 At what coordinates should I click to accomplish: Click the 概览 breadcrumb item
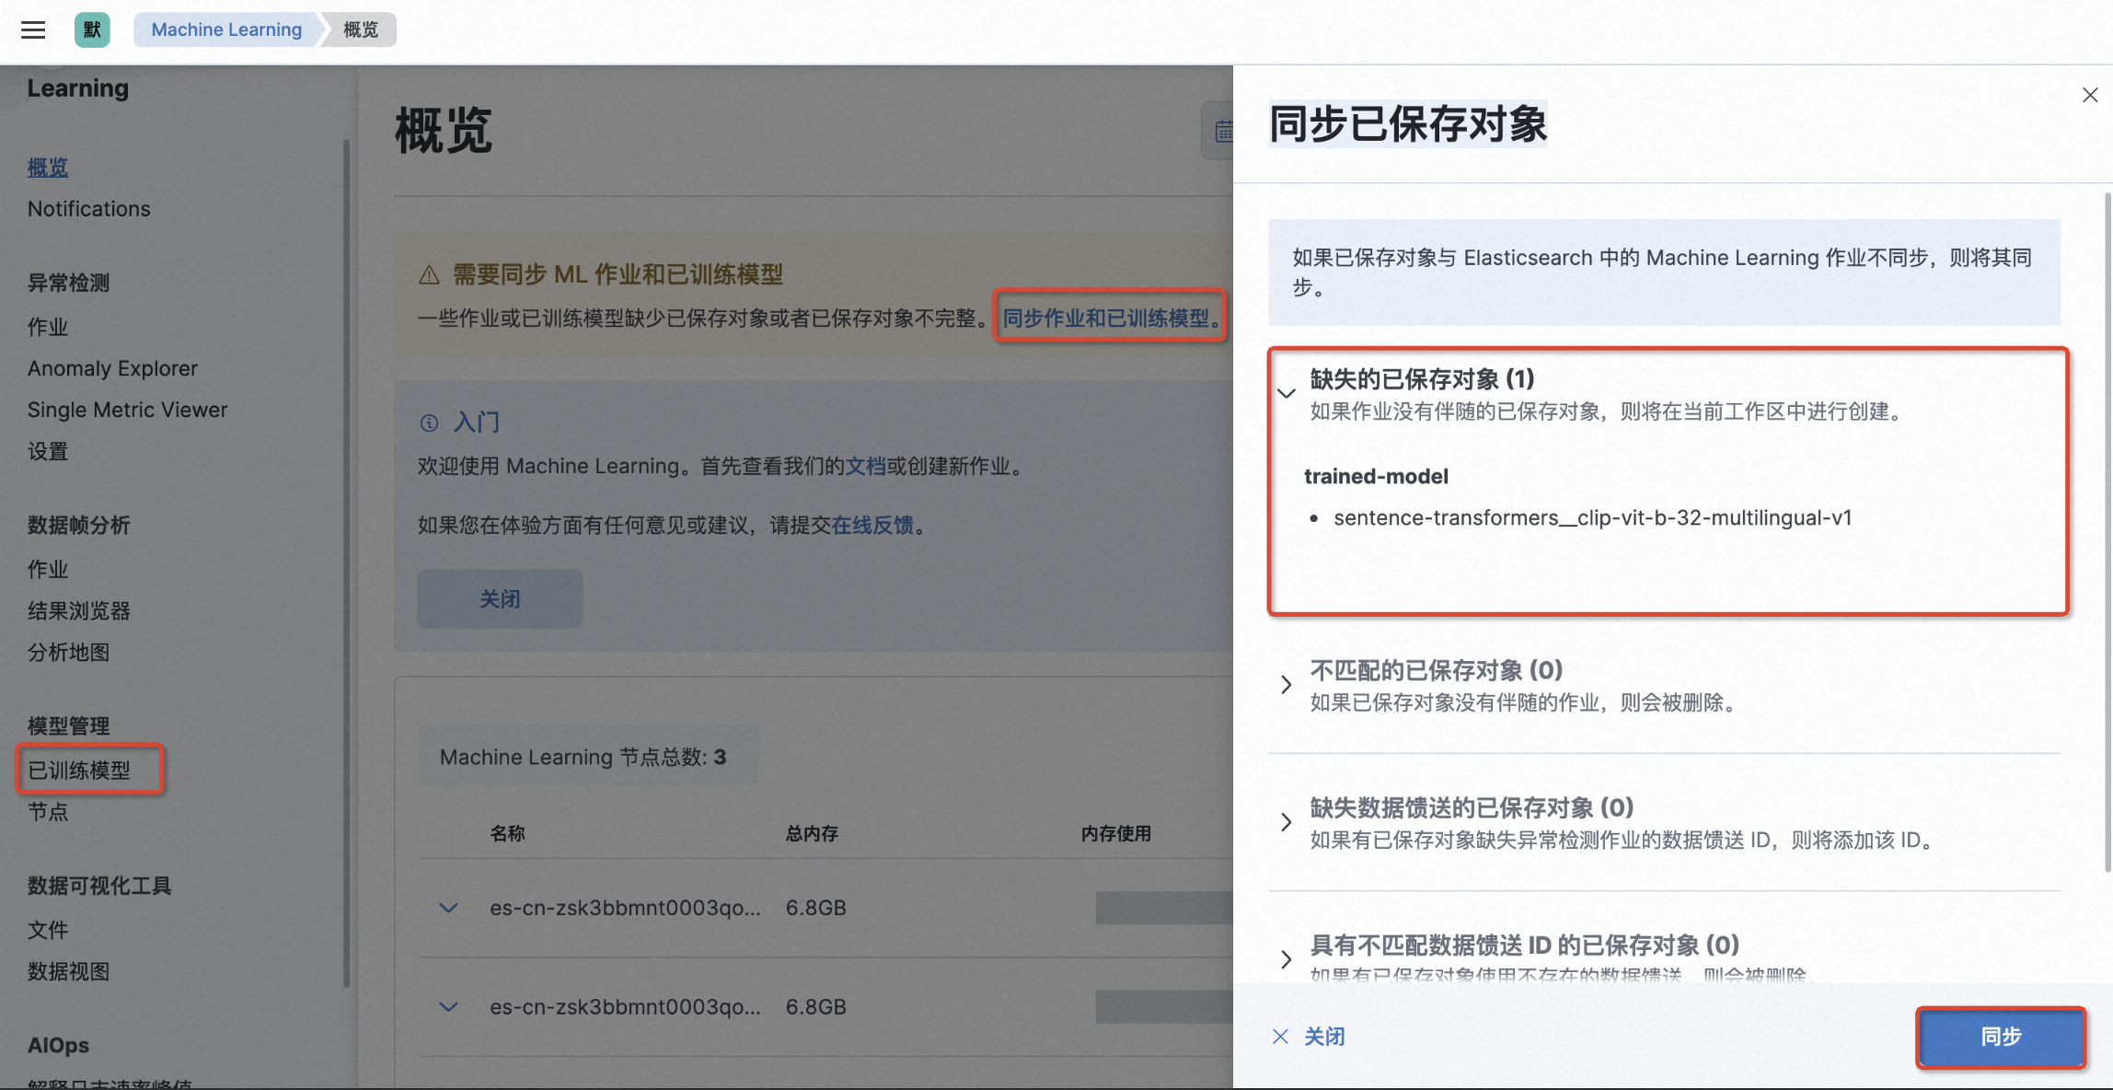(361, 29)
